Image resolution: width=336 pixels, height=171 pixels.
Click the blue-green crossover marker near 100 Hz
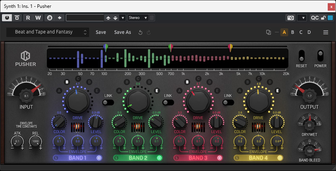point(106,48)
